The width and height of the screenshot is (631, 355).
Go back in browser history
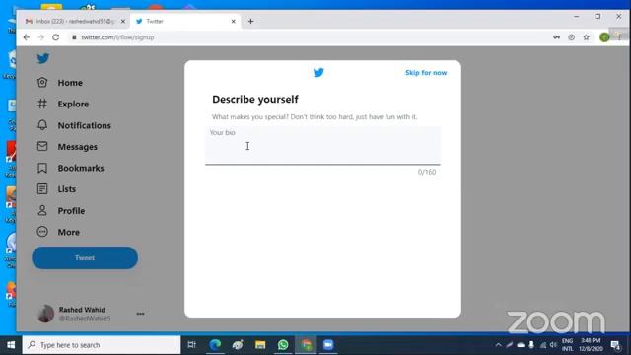[x=27, y=37]
